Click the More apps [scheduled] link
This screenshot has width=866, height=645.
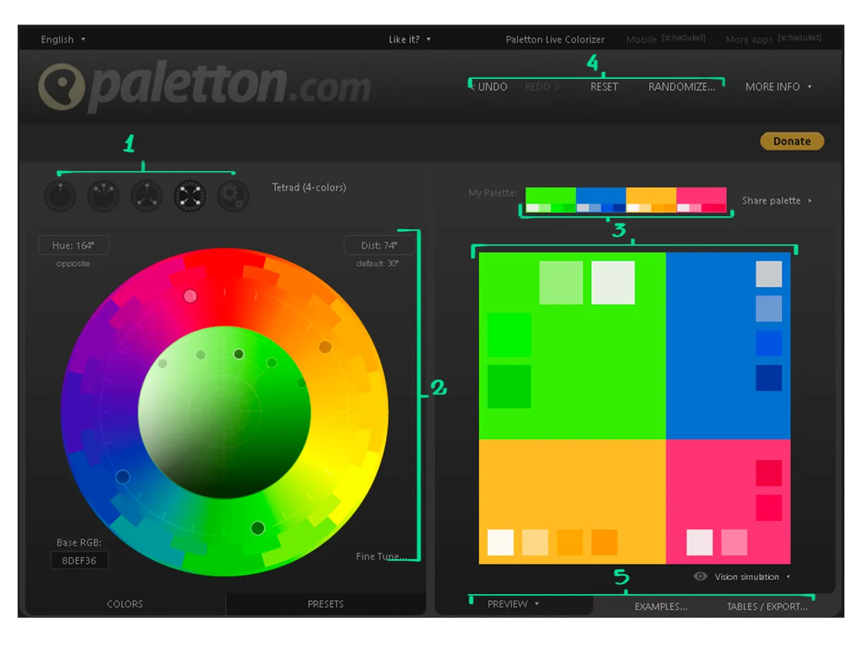(773, 39)
